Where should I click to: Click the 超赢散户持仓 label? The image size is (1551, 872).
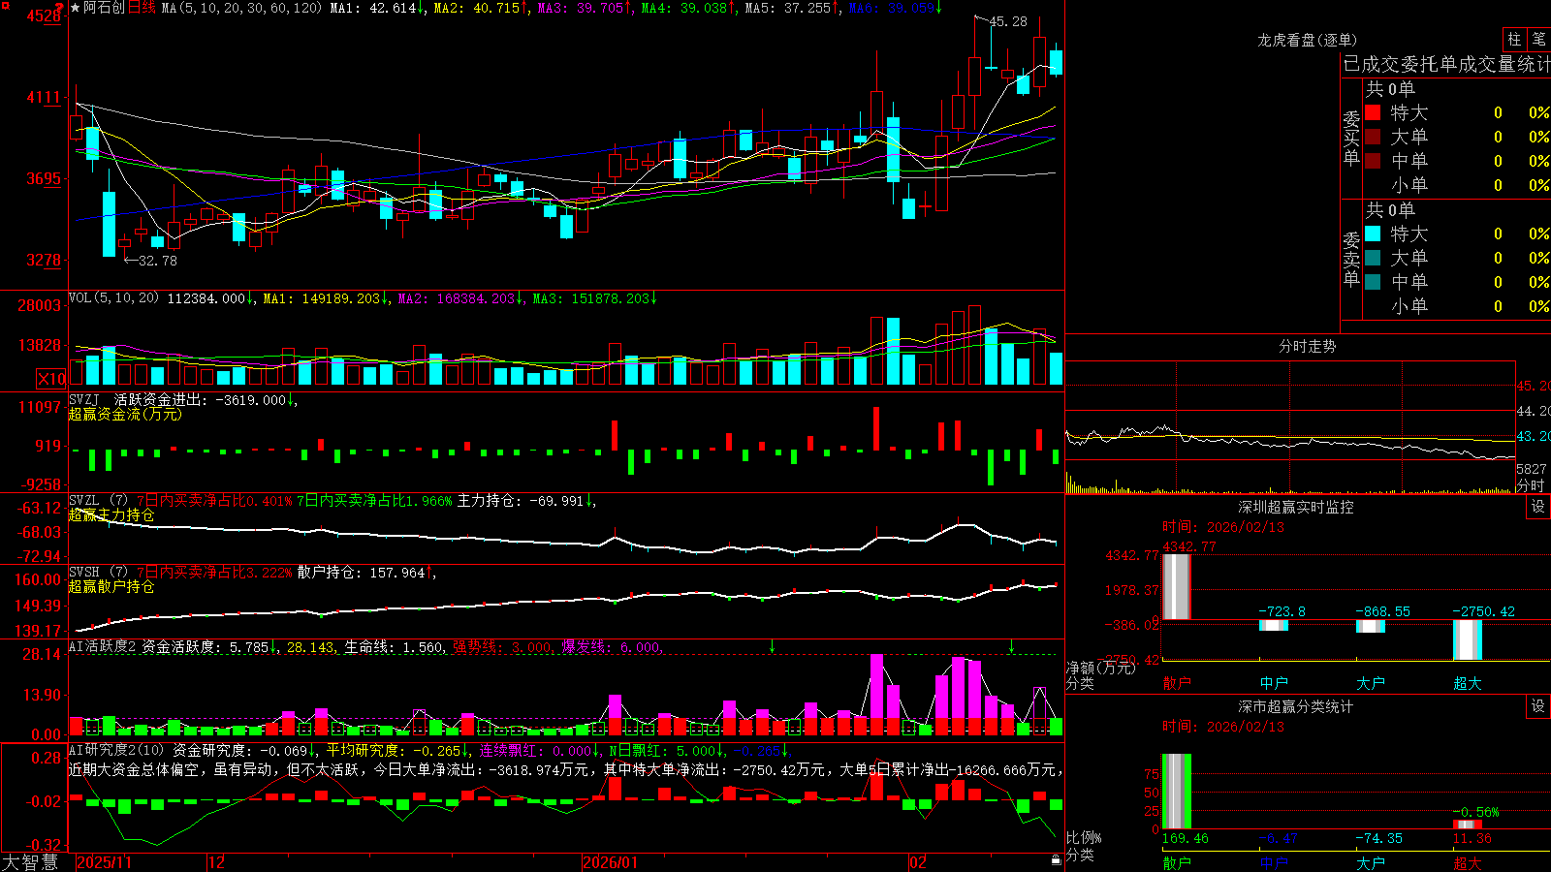(111, 586)
